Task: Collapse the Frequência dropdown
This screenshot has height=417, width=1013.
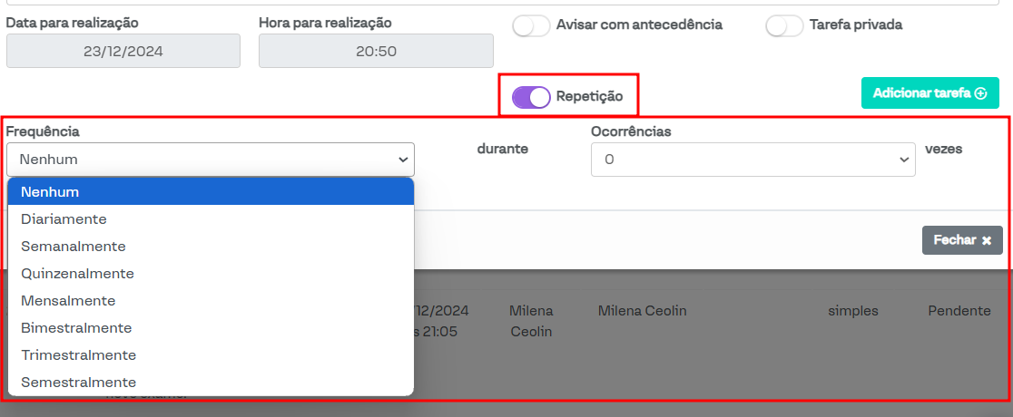Action: pyautogui.click(x=211, y=160)
